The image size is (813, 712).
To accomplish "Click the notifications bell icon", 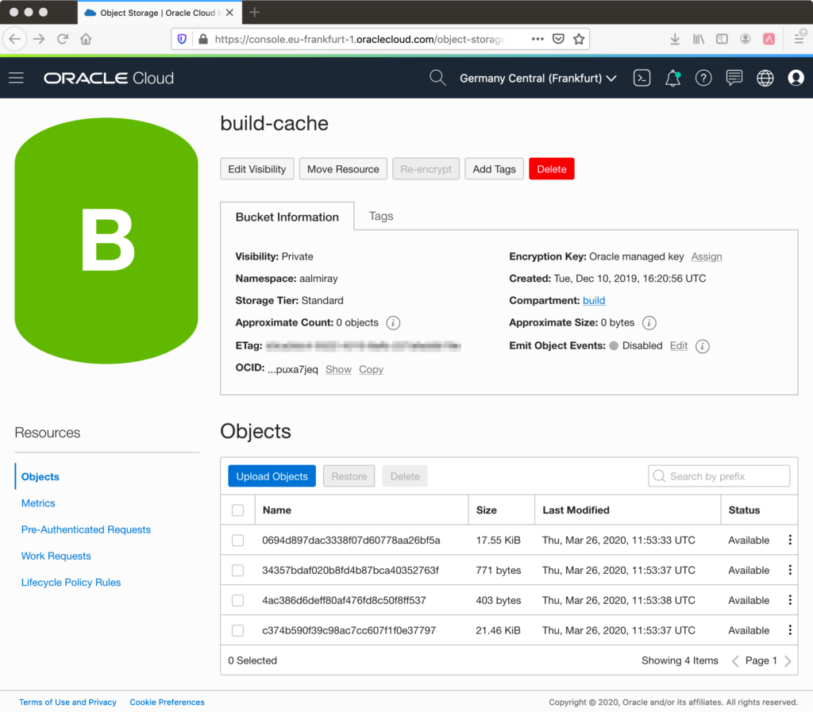I will click(x=672, y=78).
